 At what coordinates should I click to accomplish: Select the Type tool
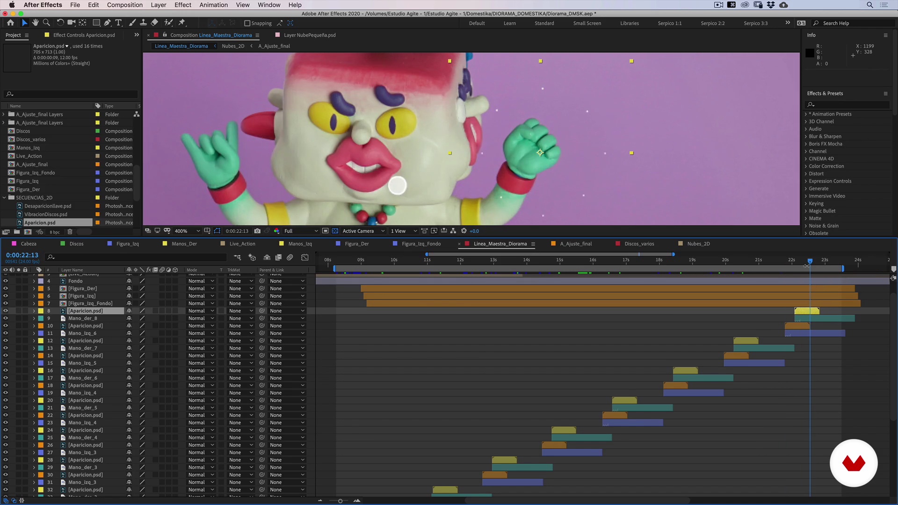point(119,22)
